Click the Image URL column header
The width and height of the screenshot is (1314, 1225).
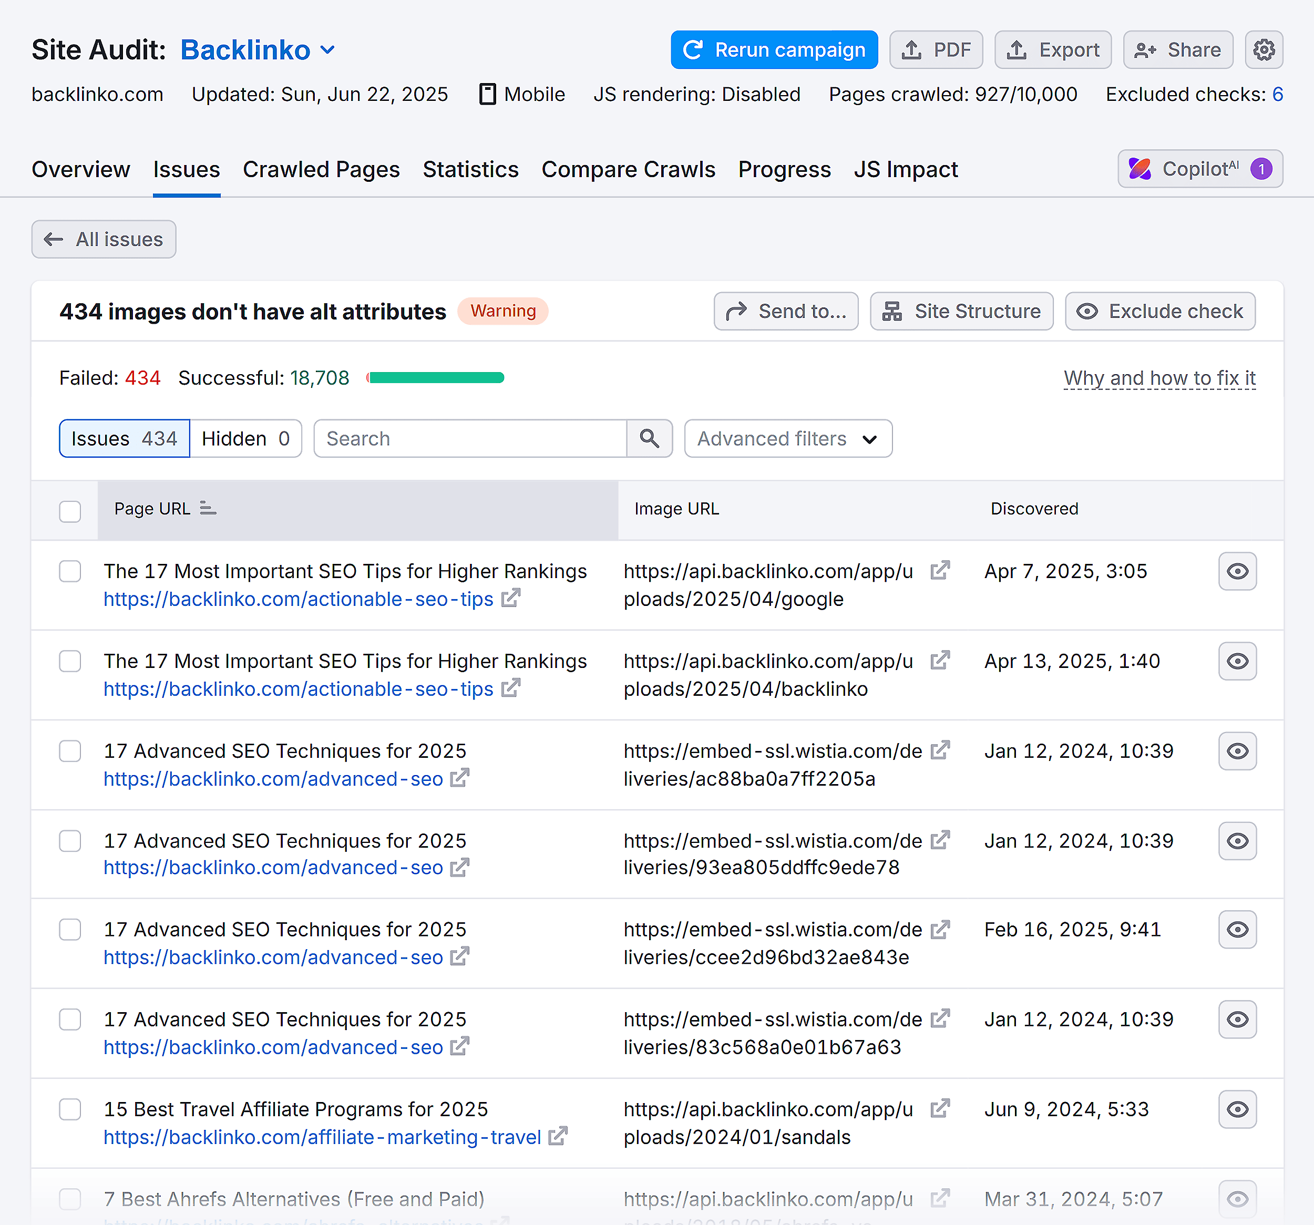(x=676, y=509)
